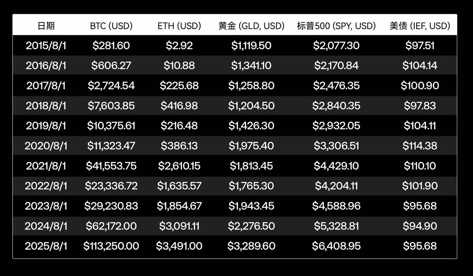Image resolution: width=473 pixels, height=276 pixels.
Task: Select the 2025/8/1 date cell
Action: point(46,246)
